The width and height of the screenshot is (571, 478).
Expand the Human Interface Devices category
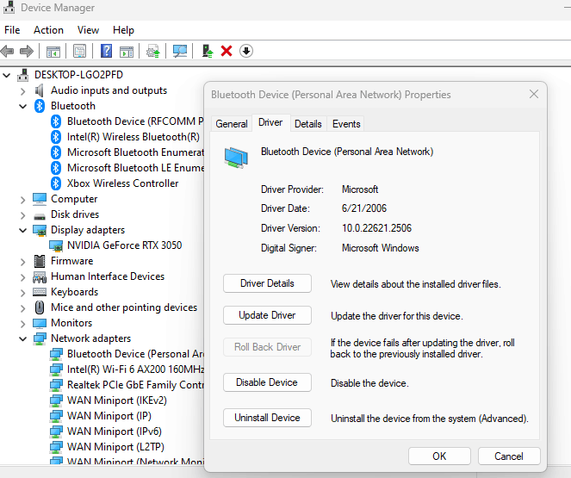[23, 277]
